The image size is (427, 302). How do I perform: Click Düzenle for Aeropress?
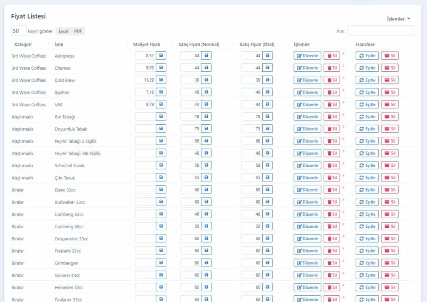coord(307,55)
